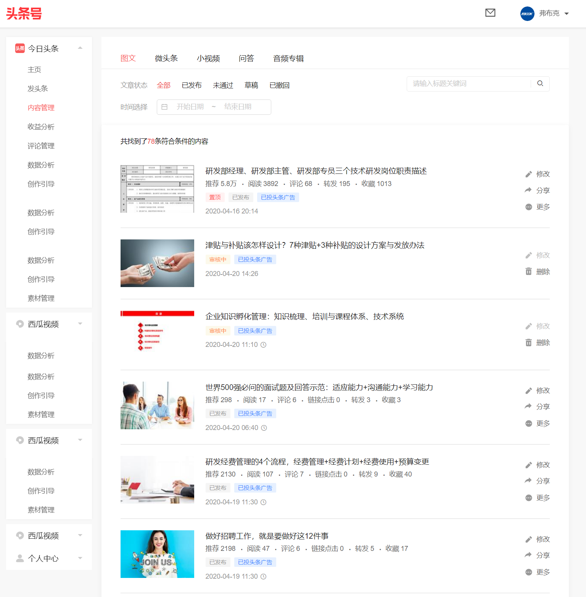Click the trash bin icon for 企业知识孵化管理 article
586x597 pixels.
tap(528, 342)
